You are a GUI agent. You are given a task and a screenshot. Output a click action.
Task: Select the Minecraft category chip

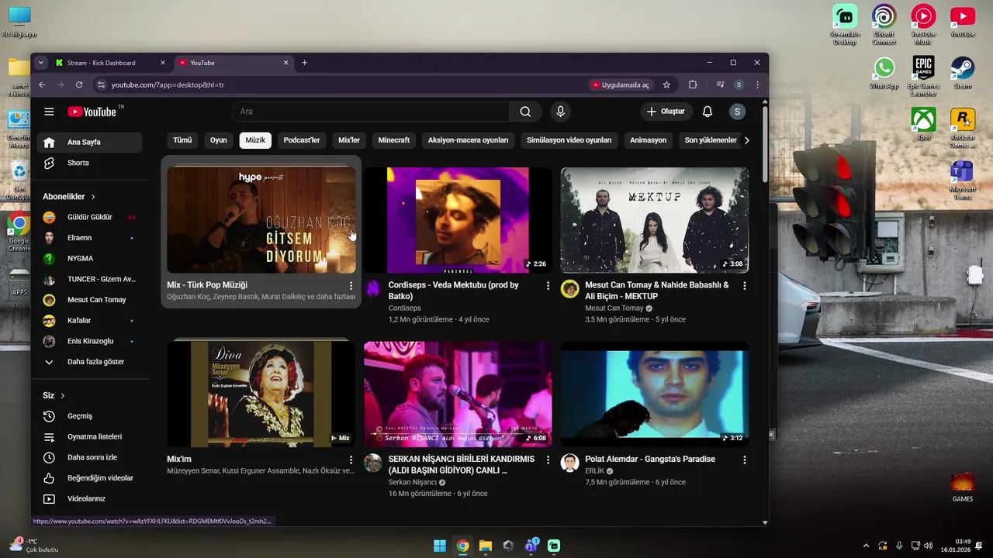[394, 140]
